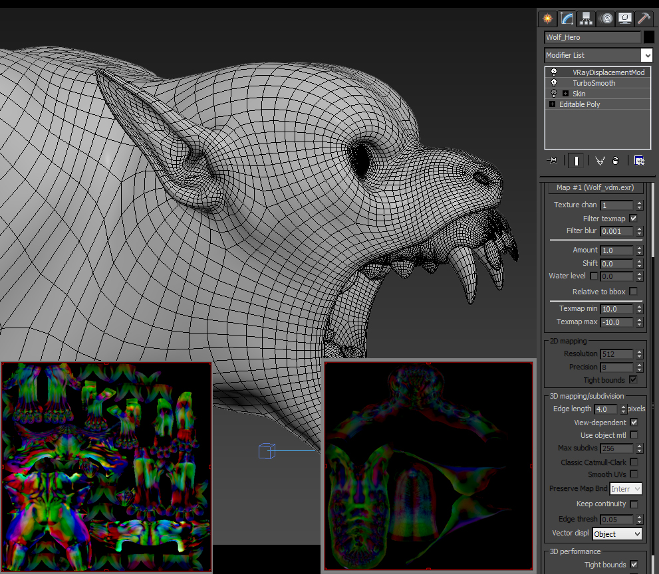The width and height of the screenshot is (659, 574).
Task: Enable the Classic Catmull-Clark checkbox
Action: click(634, 462)
